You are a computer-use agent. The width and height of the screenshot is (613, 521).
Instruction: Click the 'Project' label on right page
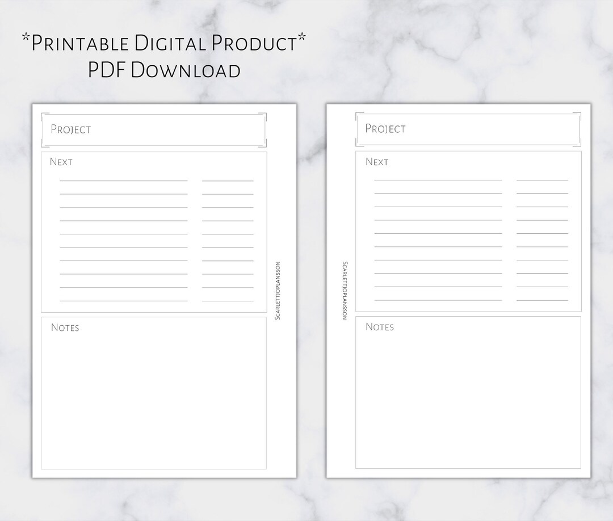[x=385, y=129]
